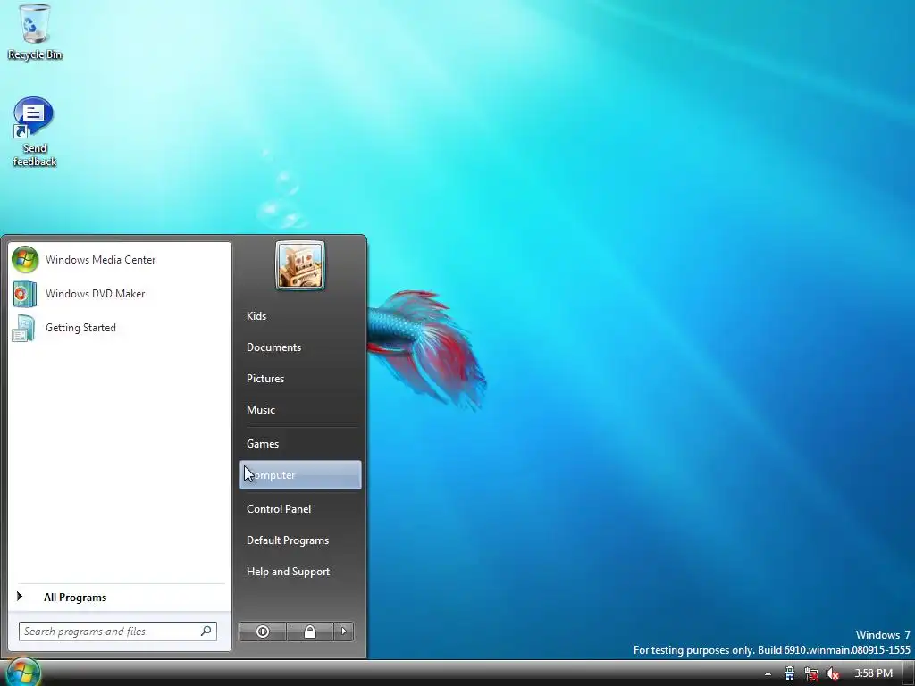
Task: Open Music from Start menu
Action: point(300,410)
